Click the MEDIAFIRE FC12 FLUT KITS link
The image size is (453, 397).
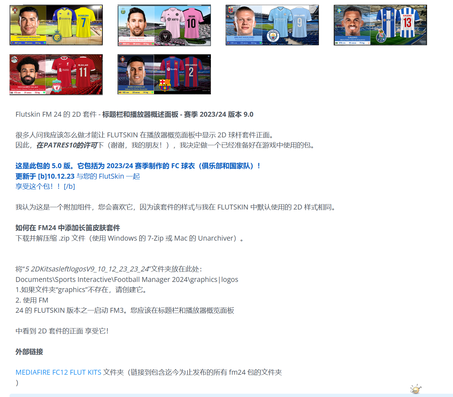58,372
